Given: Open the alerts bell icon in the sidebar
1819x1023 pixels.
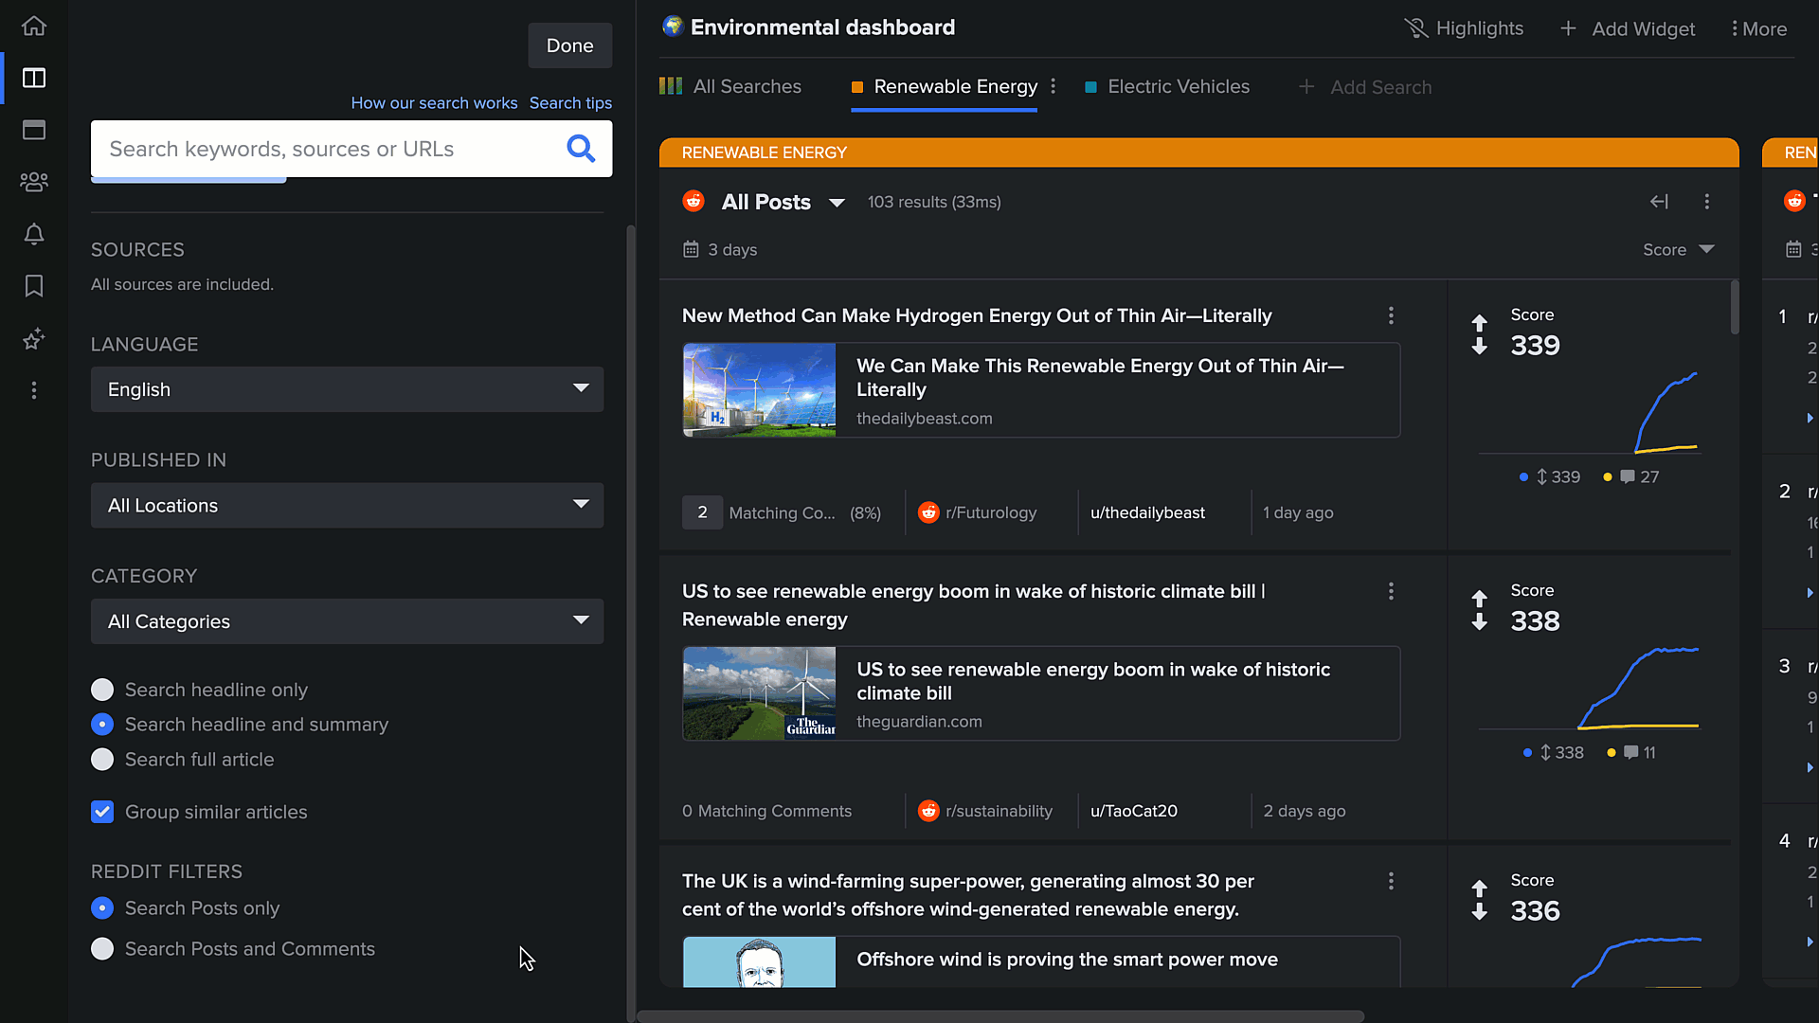Looking at the screenshot, I should [x=34, y=234].
